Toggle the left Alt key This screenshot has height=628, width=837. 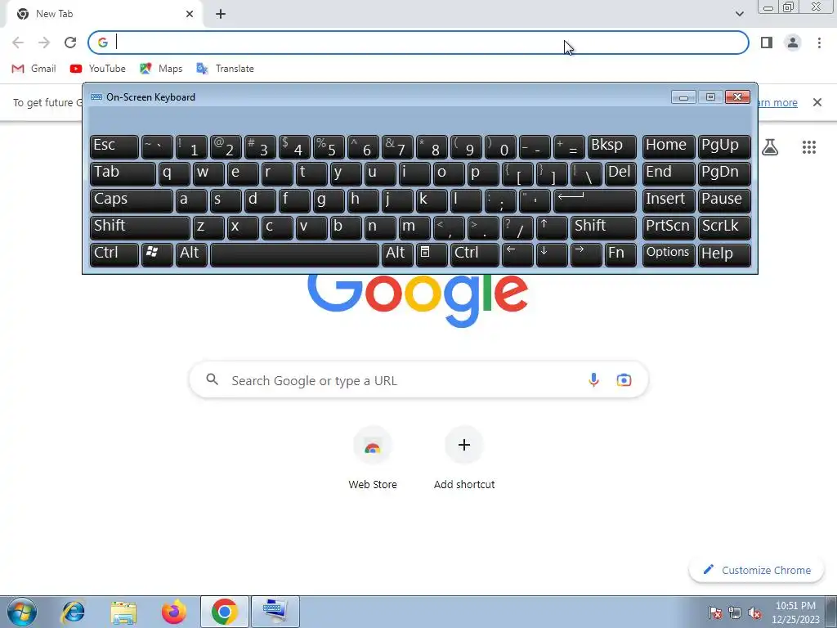[191, 254]
